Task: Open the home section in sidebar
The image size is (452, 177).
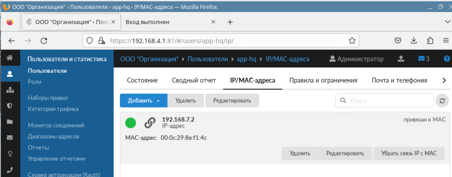Action: pos(10,58)
